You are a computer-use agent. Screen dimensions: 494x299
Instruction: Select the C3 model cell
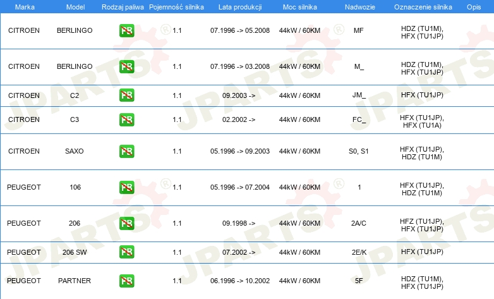coord(75,119)
